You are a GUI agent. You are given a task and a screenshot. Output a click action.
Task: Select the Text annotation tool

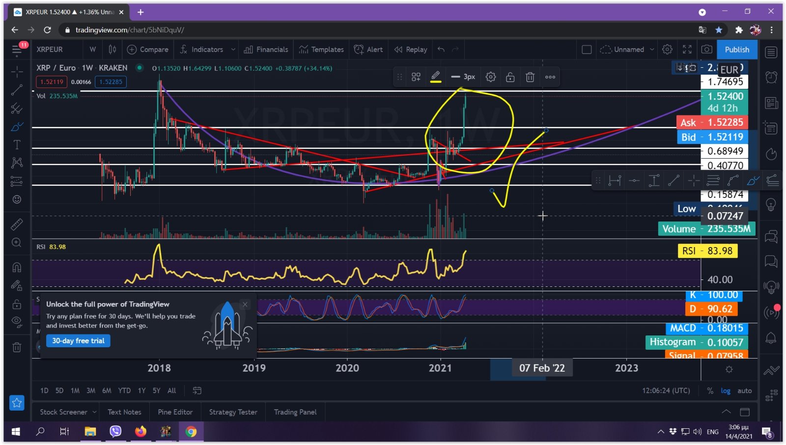[17, 145]
